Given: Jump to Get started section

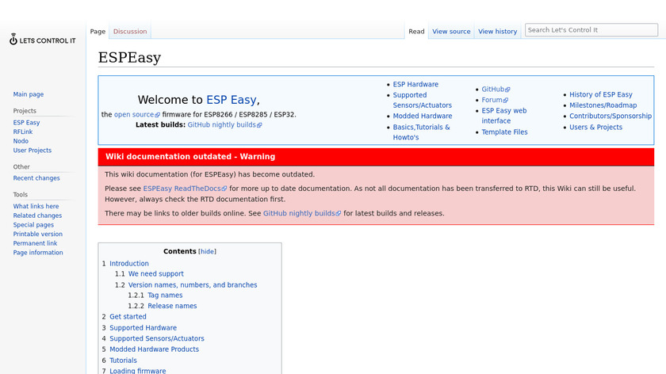Looking at the screenshot, I should pyautogui.click(x=128, y=317).
